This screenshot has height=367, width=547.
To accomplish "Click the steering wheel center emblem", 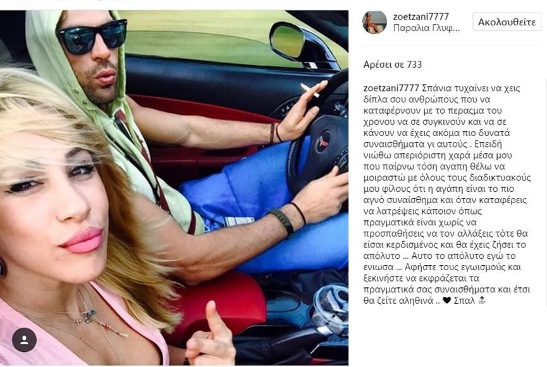I will (x=324, y=142).
